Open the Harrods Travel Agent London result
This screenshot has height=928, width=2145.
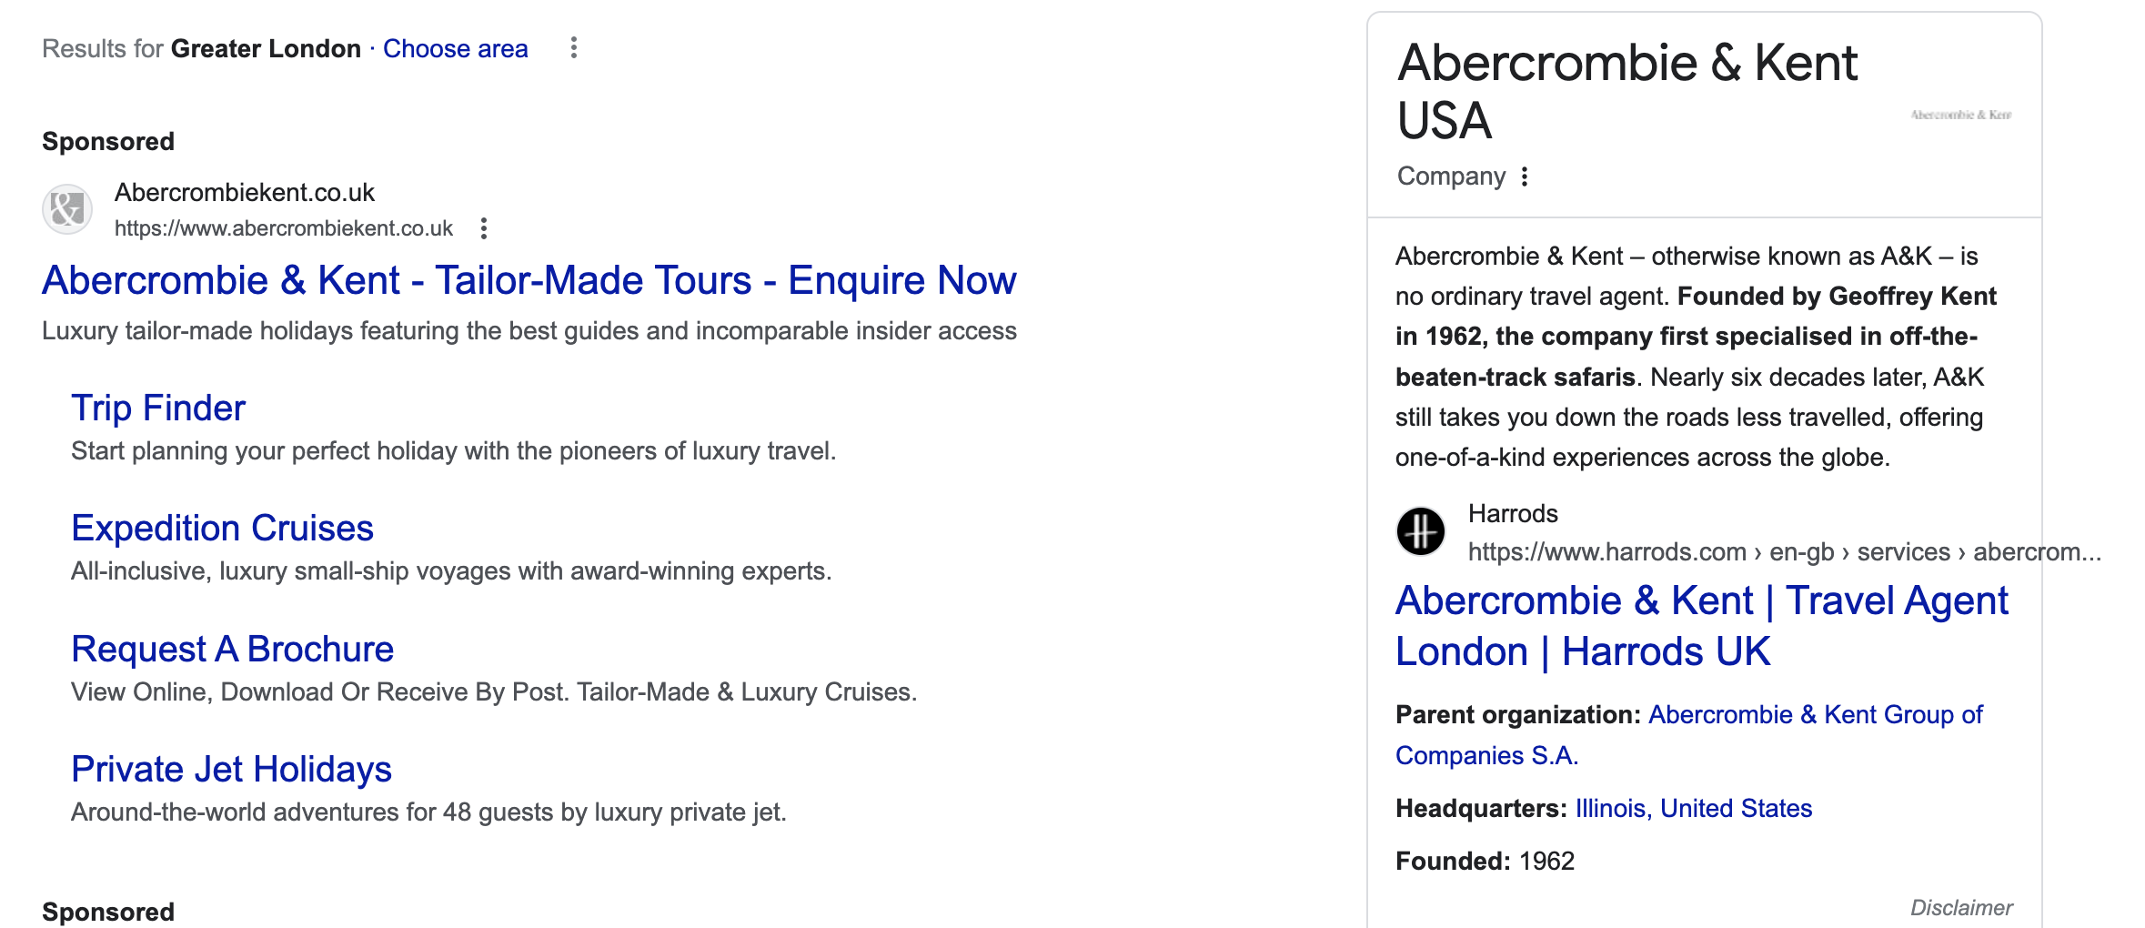pos(1701,626)
